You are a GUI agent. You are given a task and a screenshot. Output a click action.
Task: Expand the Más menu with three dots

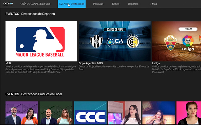coord(154,4)
